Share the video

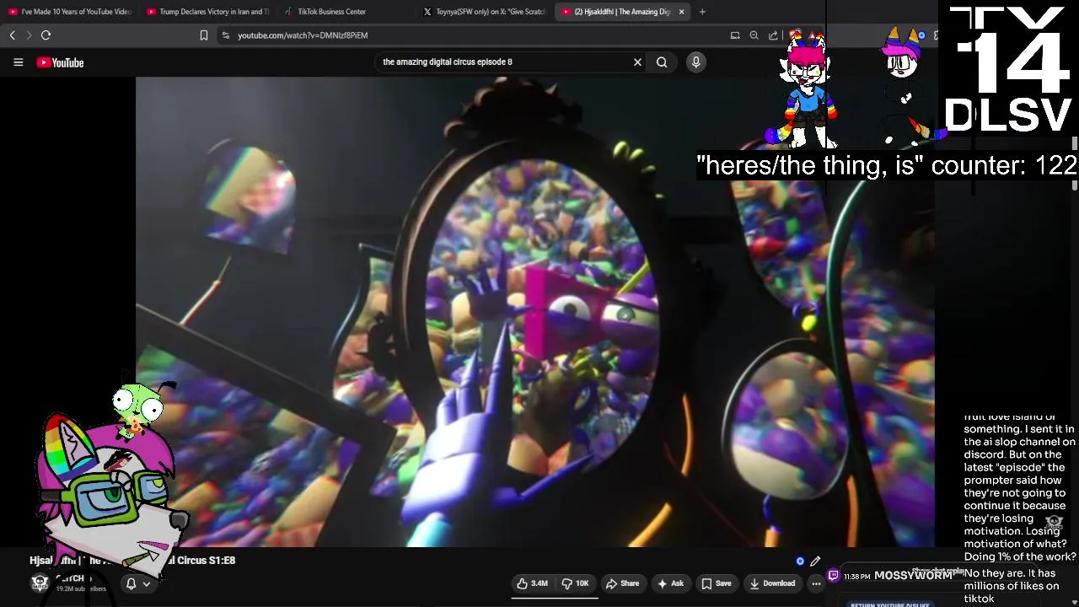tap(622, 583)
